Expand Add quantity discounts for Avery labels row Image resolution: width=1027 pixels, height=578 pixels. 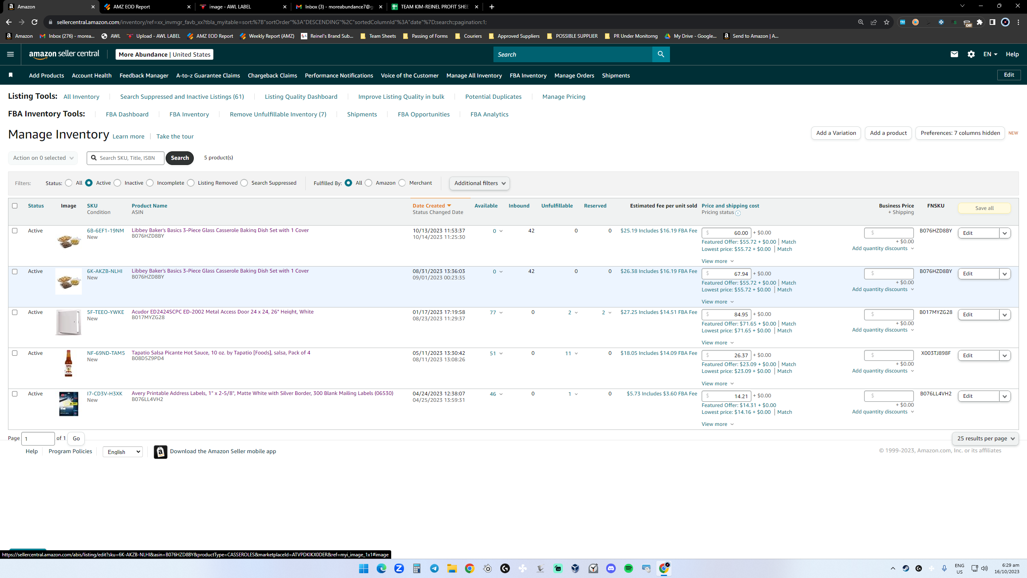pyautogui.click(x=883, y=411)
